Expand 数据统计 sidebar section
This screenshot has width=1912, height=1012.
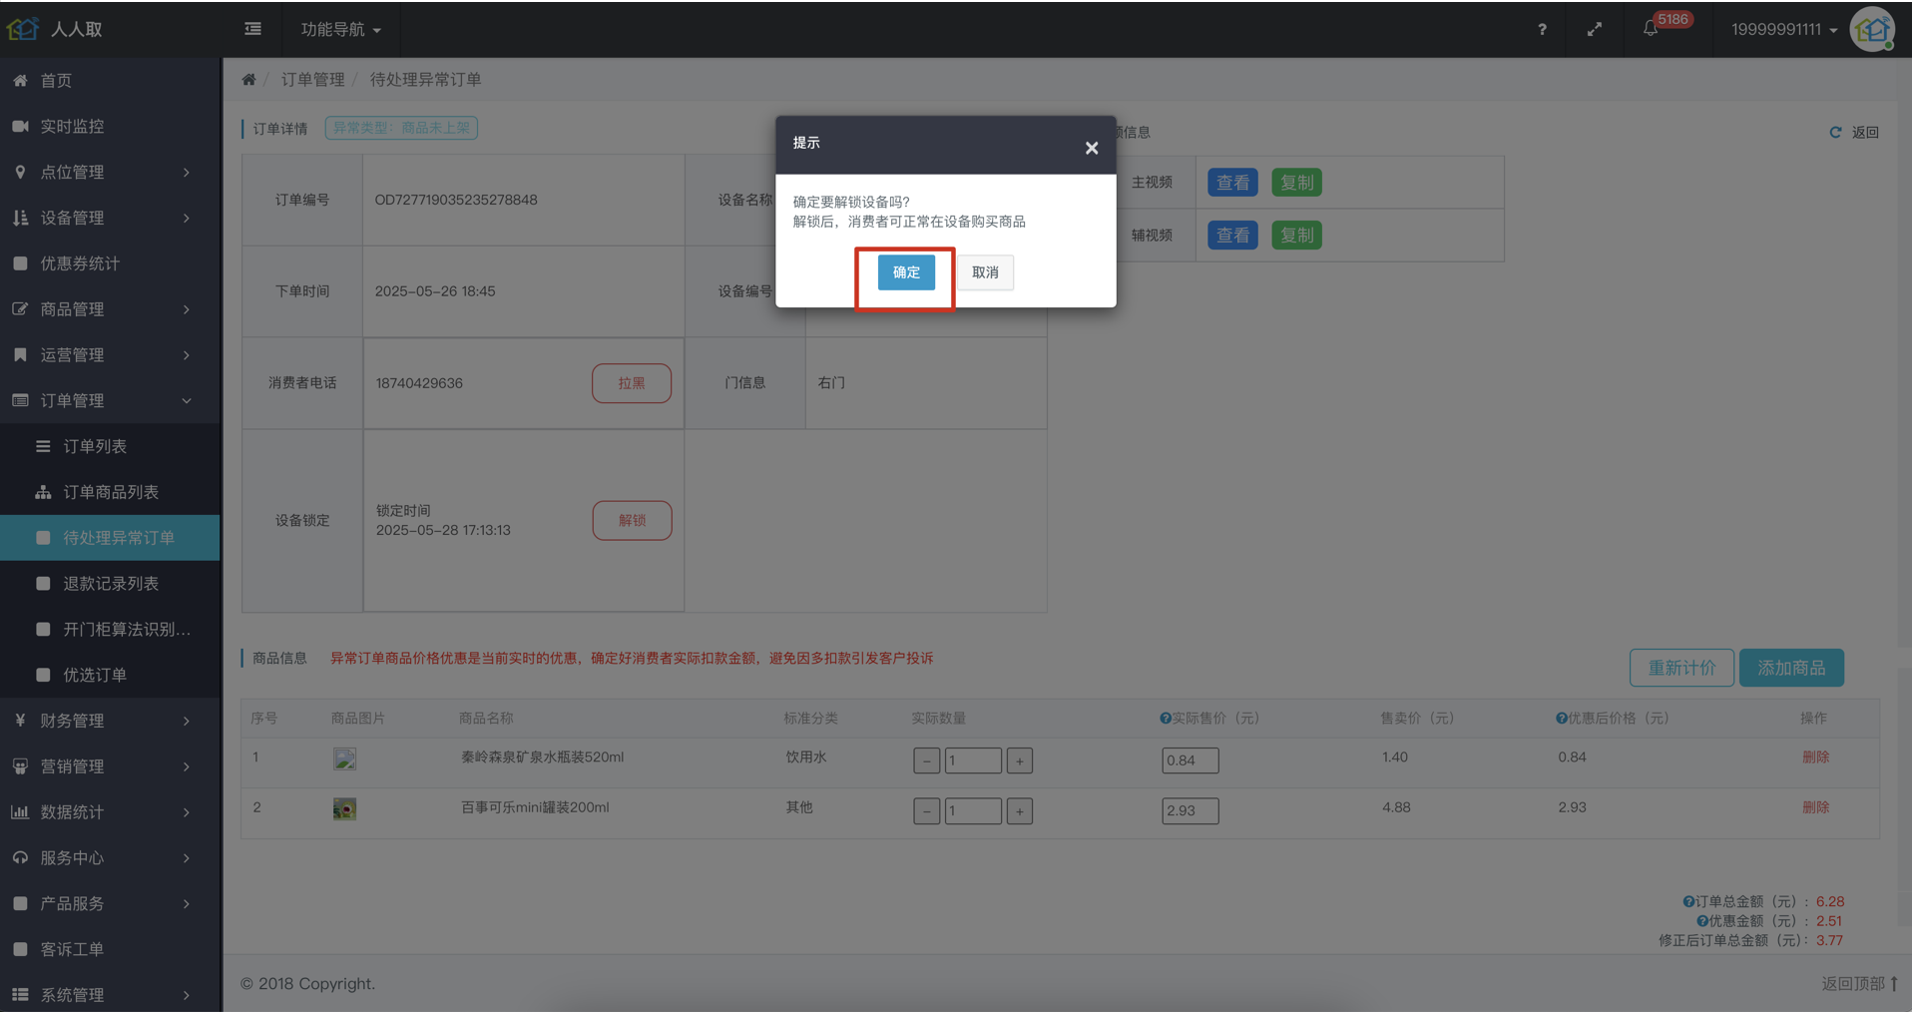[110, 812]
